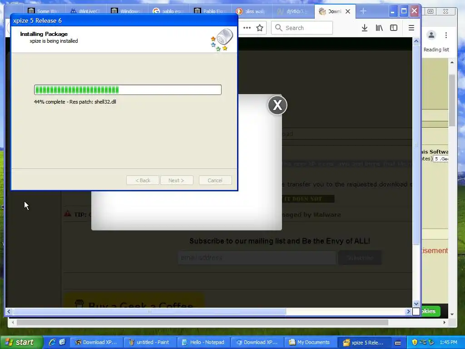The image size is (465, 349).
Task: Click Firefox vertical scrollbar up arrow
Action: (x=416, y=41)
